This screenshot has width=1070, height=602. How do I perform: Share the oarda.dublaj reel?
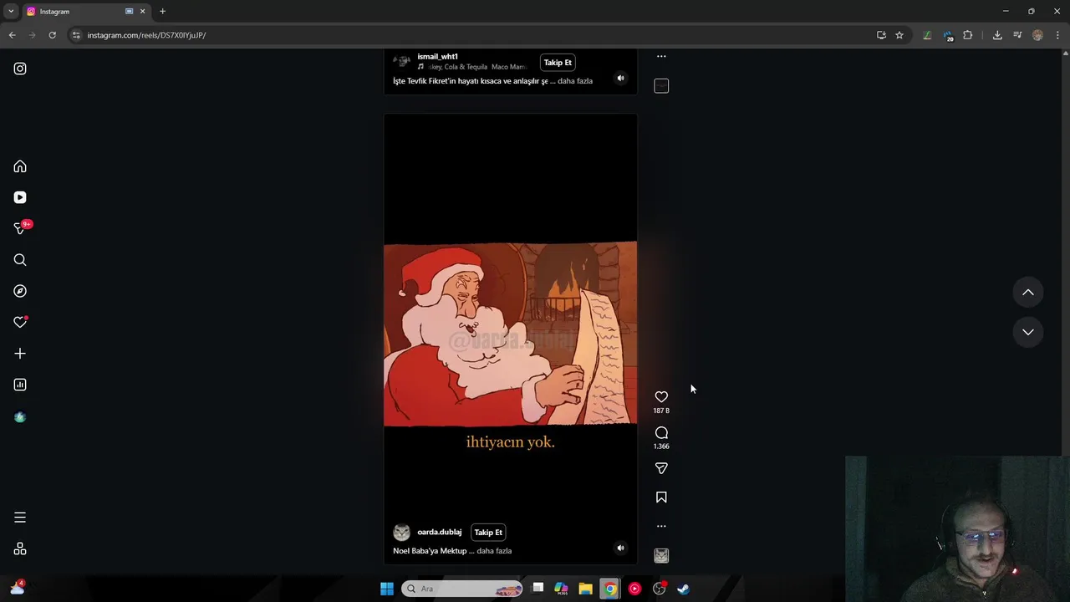pos(661,468)
